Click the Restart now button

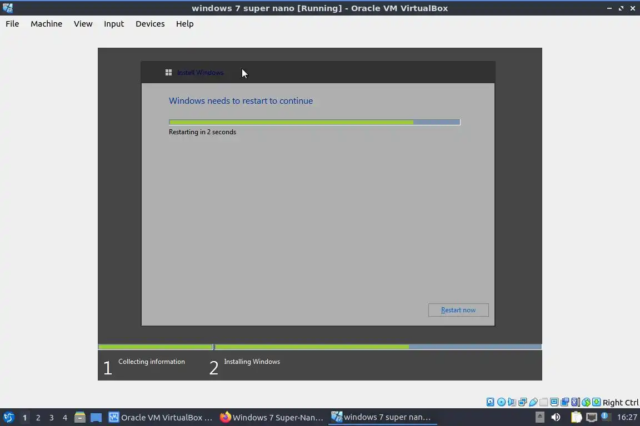click(458, 310)
